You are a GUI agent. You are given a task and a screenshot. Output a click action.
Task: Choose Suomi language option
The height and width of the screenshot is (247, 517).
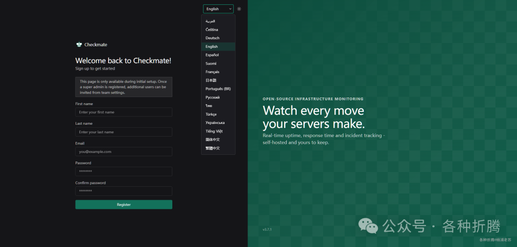(x=218, y=64)
